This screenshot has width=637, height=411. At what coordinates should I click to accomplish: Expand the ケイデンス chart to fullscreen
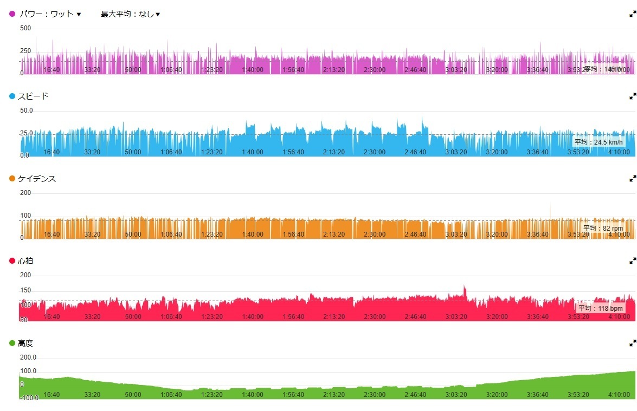pyautogui.click(x=633, y=179)
